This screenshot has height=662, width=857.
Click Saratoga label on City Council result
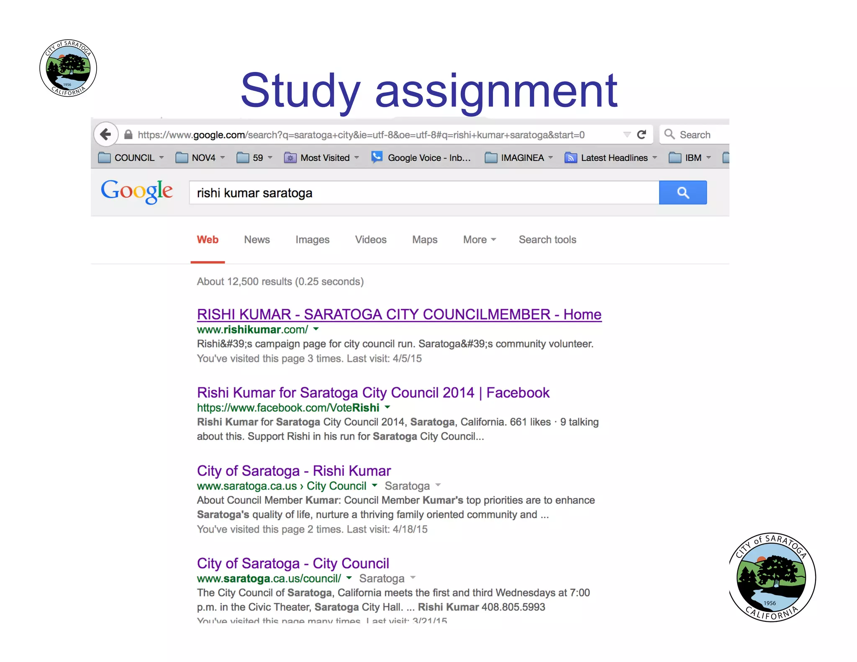tap(382, 578)
